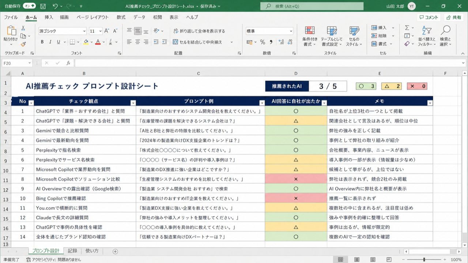Click the zoom slider in status bar

(x=424, y=260)
